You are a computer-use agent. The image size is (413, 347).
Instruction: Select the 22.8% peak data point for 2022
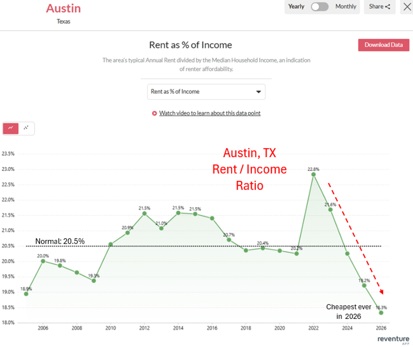314,175
